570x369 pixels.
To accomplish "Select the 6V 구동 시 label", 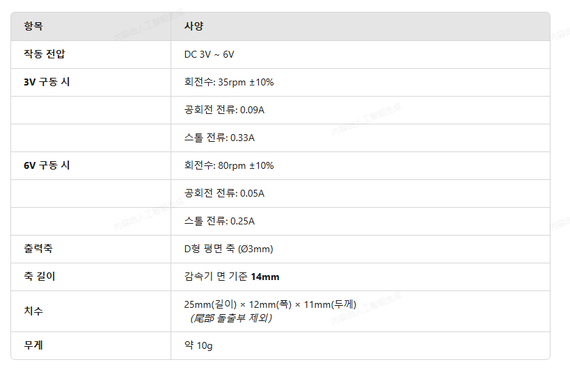I will (x=47, y=165).
